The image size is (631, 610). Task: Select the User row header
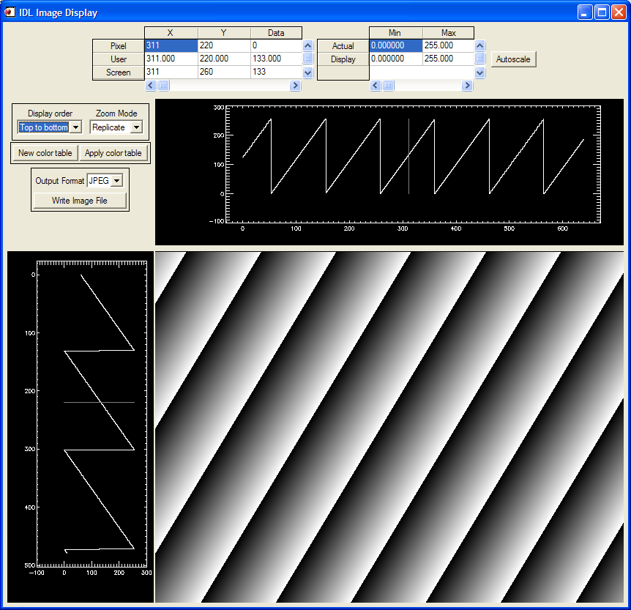[118, 59]
